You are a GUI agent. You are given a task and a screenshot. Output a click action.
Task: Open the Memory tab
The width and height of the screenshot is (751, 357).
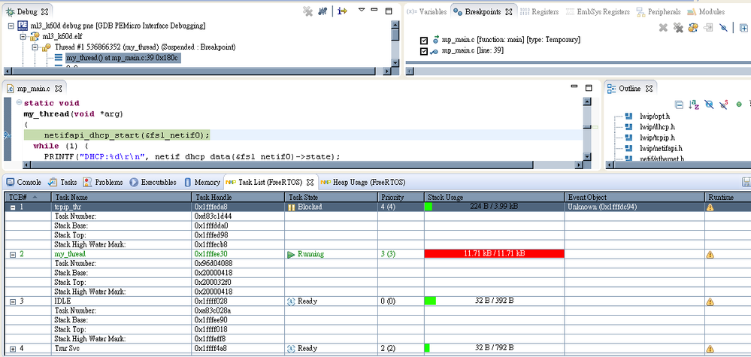coord(202,183)
